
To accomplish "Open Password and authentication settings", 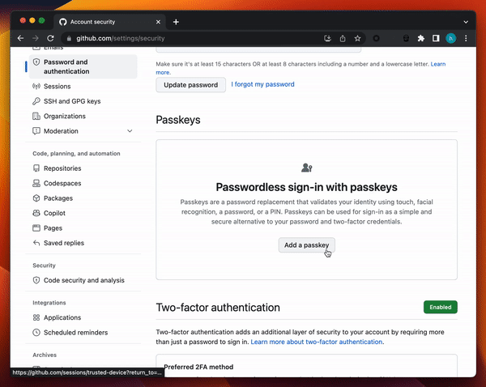I will coord(66,66).
